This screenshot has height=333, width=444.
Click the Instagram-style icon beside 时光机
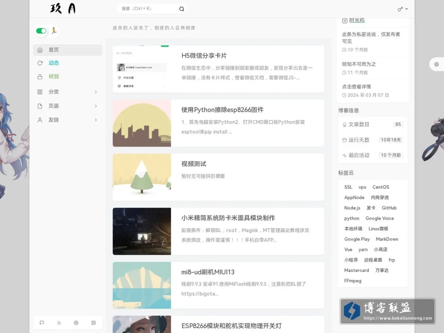click(x=345, y=21)
